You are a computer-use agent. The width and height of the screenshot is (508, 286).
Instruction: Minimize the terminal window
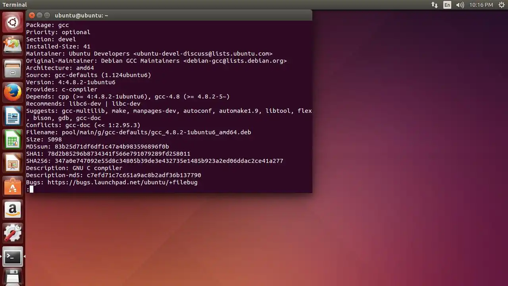tap(39, 15)
